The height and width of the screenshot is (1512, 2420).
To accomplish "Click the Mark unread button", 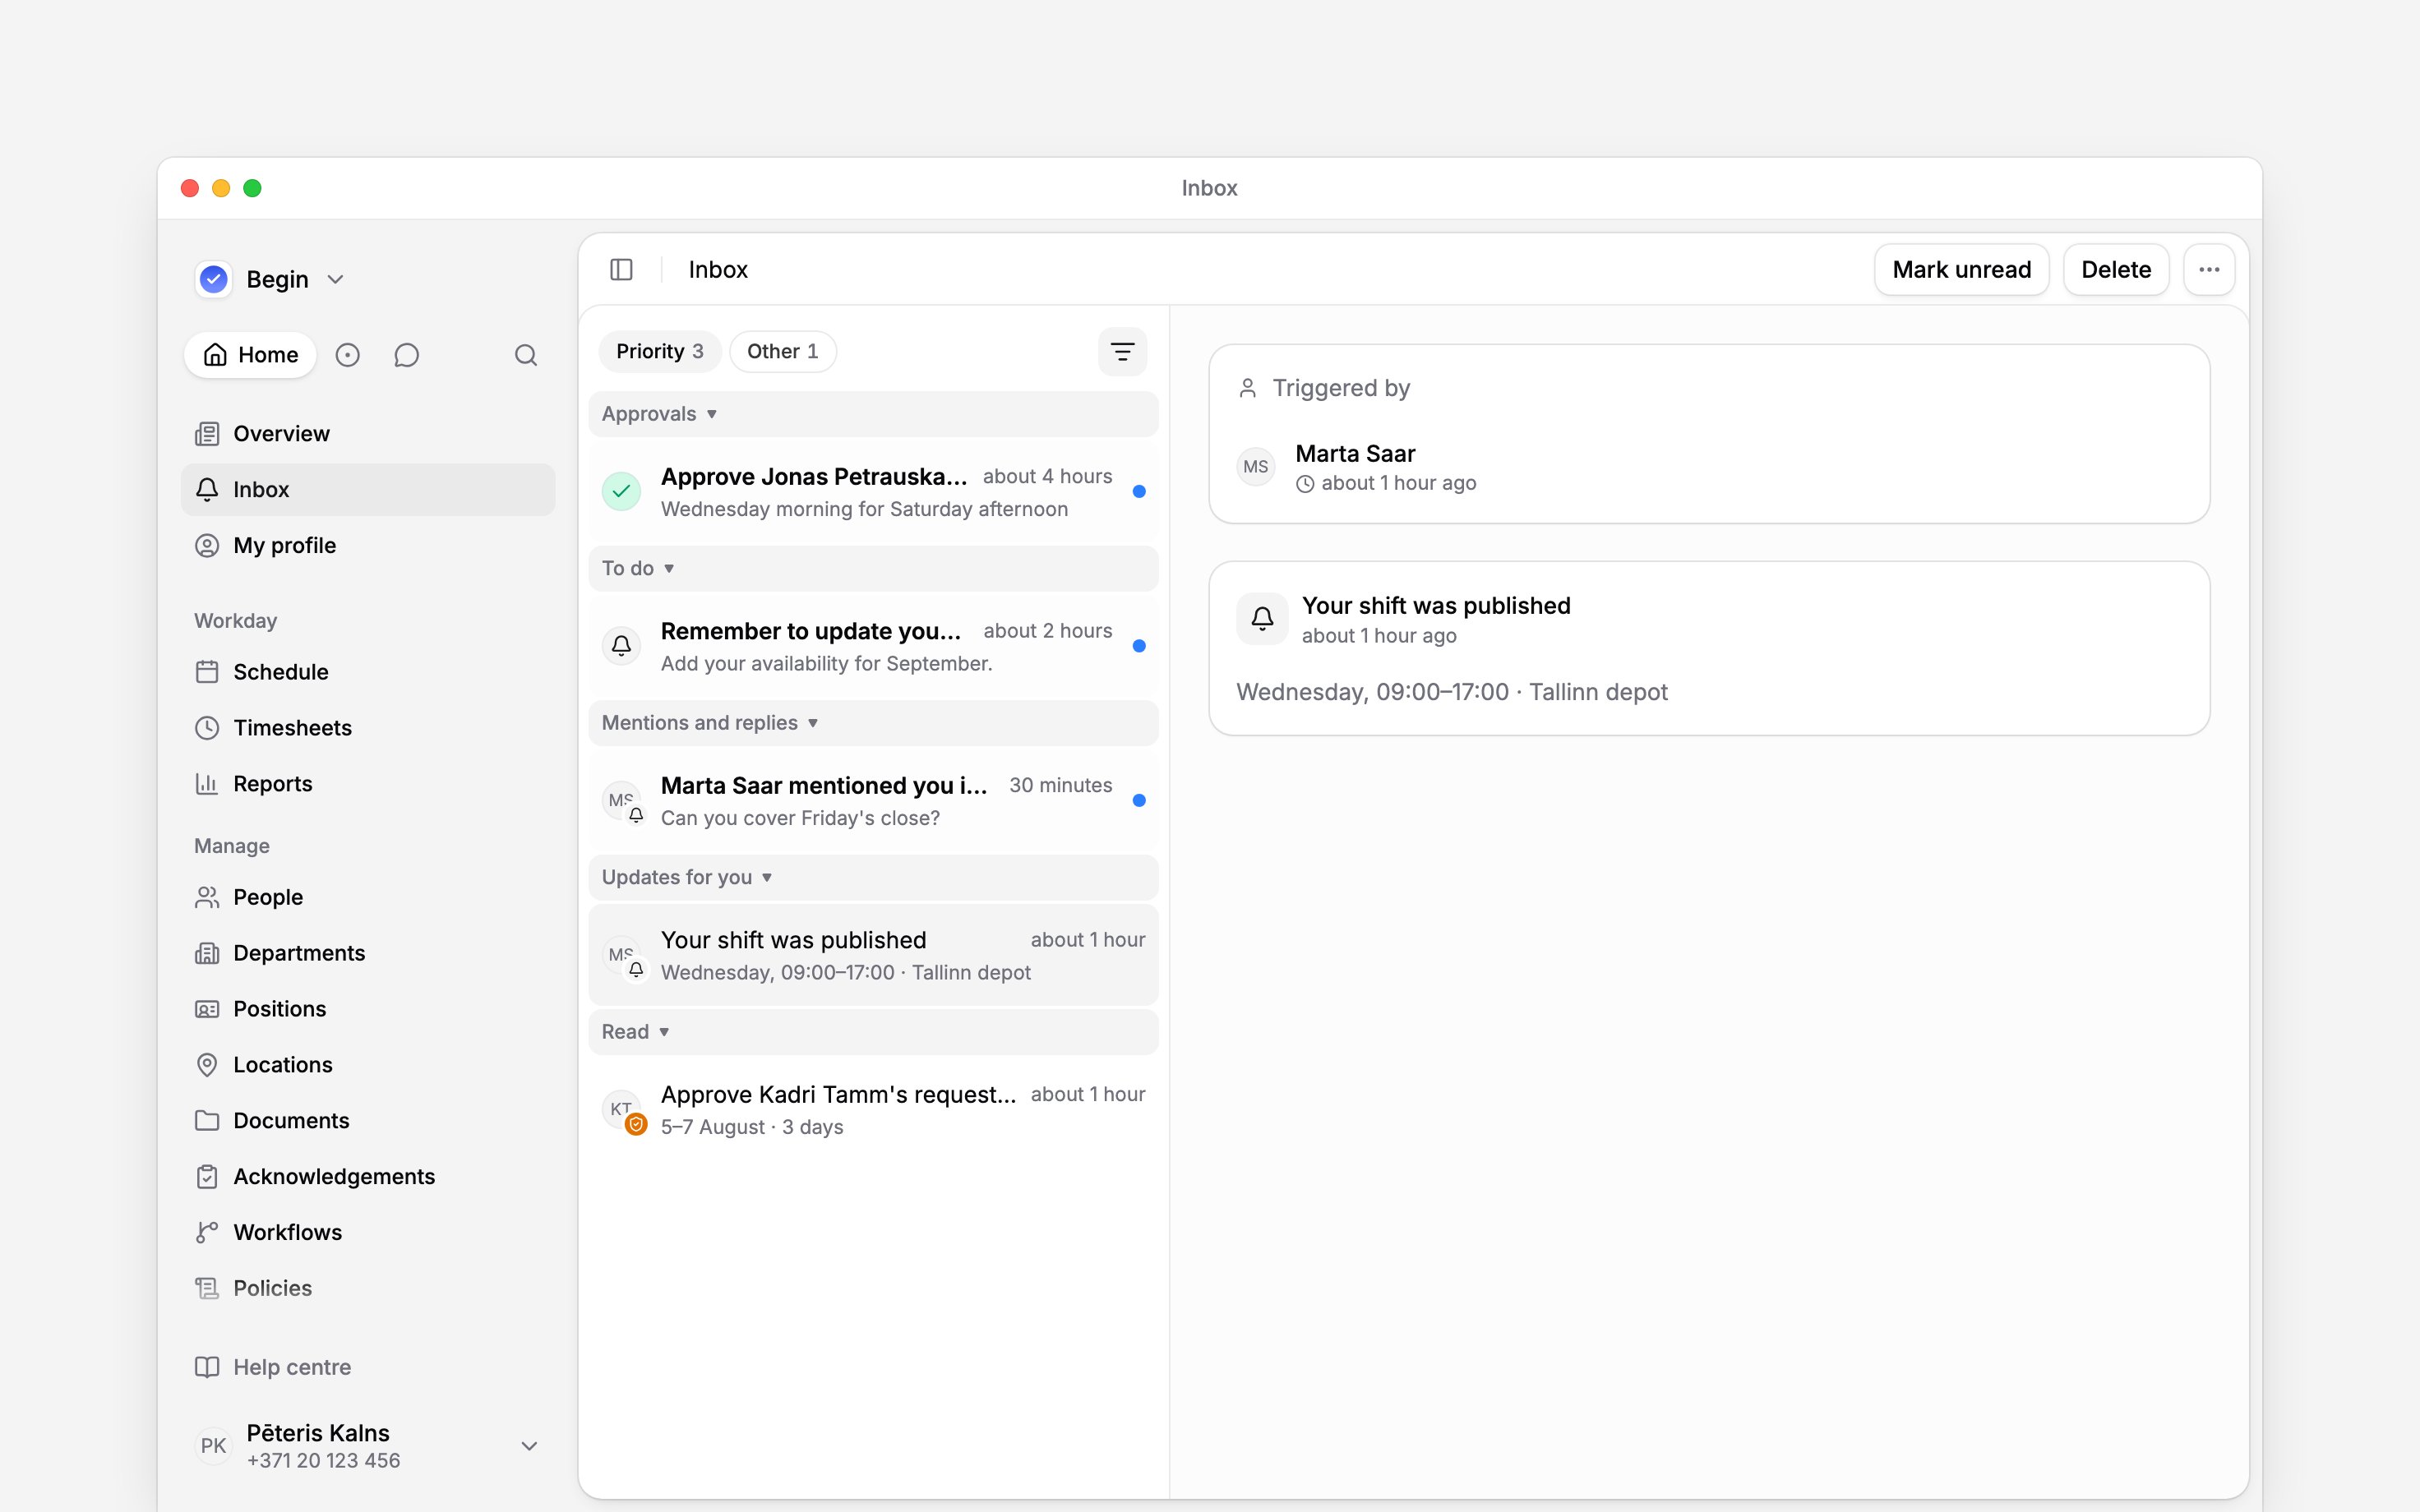I will pyautogui.click(x=1961, y=270).
